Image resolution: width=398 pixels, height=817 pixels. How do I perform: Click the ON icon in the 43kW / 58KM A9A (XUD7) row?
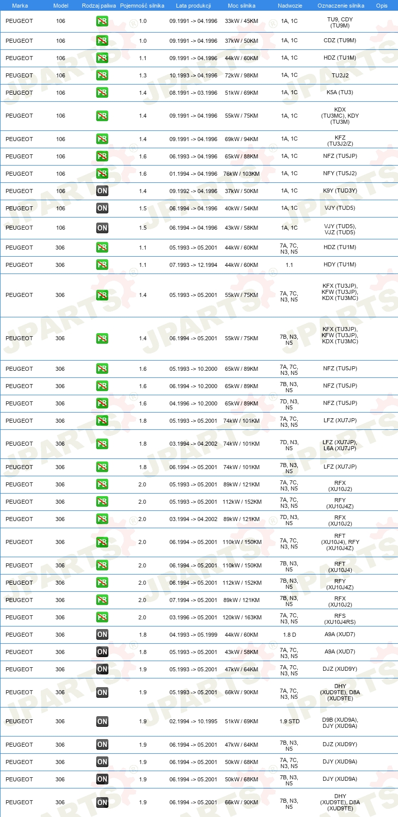102,652
